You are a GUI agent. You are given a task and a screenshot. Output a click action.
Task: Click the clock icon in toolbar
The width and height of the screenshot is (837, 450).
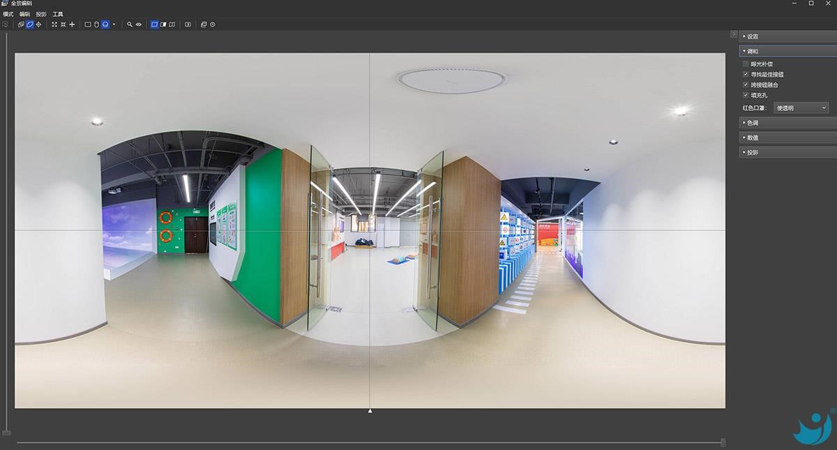[213, 24]
